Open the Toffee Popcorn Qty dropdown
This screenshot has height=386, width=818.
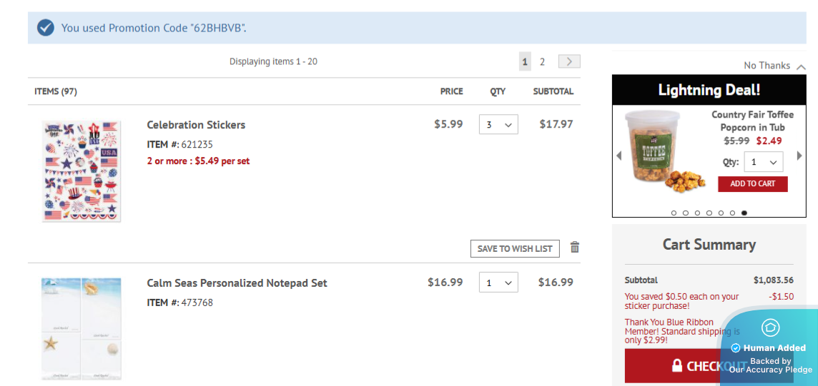coord(764,163)
